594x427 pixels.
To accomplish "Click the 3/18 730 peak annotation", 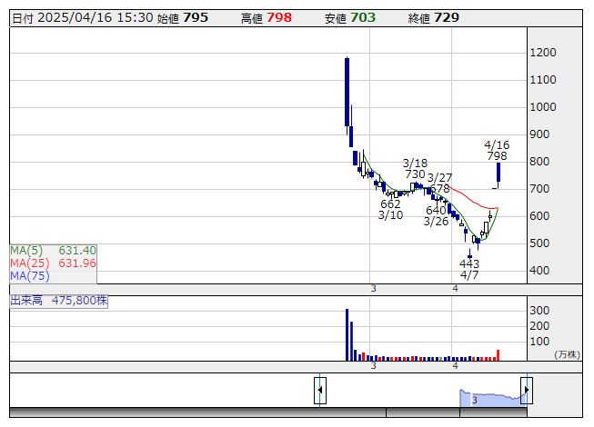I will click(x=415, y=169).
